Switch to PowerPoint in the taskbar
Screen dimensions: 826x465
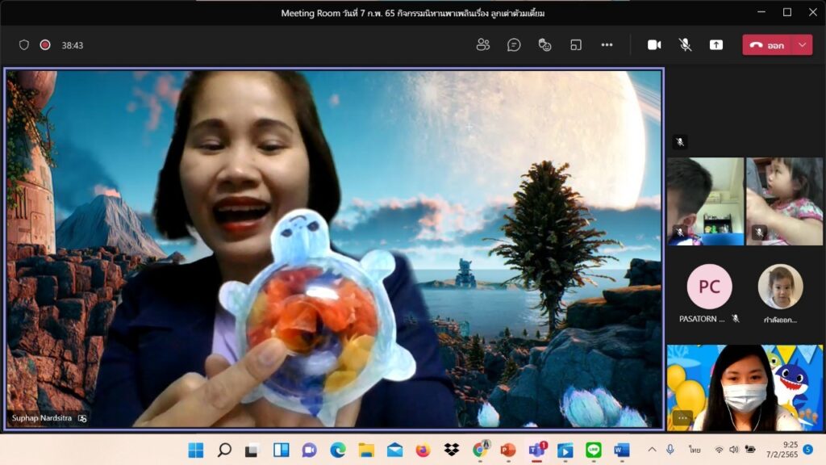508,450
